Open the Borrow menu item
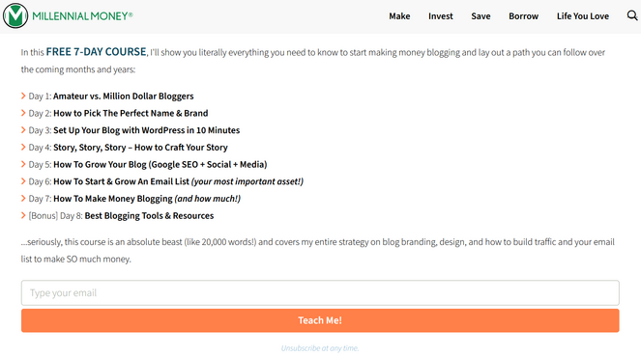Screen dimensions: 641x357 click(x=524, y=16)
